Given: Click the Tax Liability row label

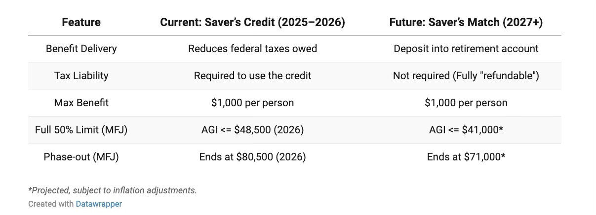Looking at the screenshot, I should click(x=81, y=76).
